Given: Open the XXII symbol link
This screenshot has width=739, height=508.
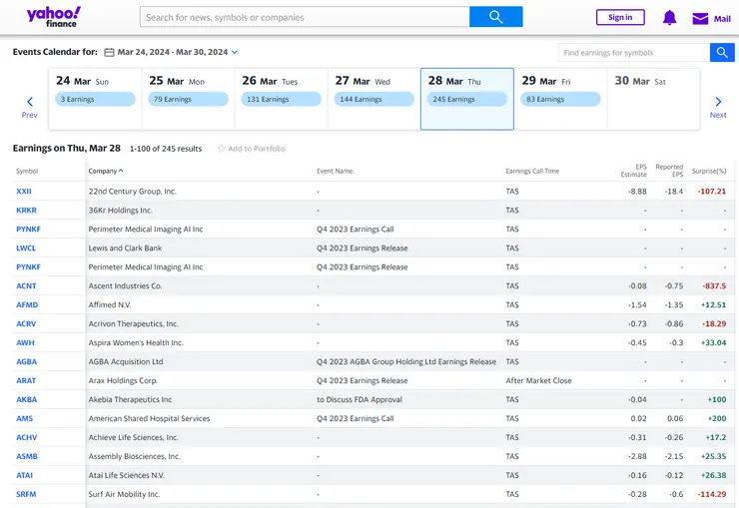Looking at the screenshot, I should coord(24,191).
